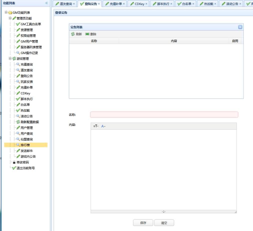Click the checkmark icon beside 退出当前账号
253x231 pixels.
pos(14,168)
